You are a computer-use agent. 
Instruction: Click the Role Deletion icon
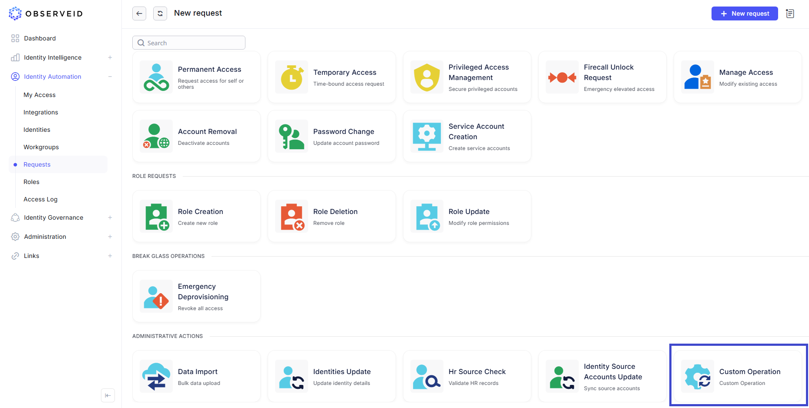pos(292,217)
